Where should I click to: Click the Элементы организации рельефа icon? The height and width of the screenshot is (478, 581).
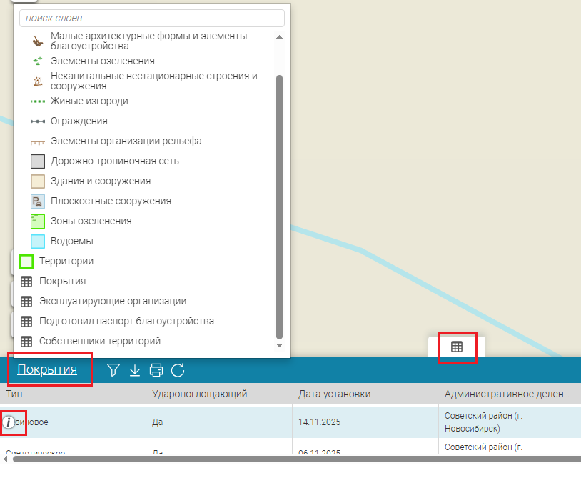click(x=37, y=142)
